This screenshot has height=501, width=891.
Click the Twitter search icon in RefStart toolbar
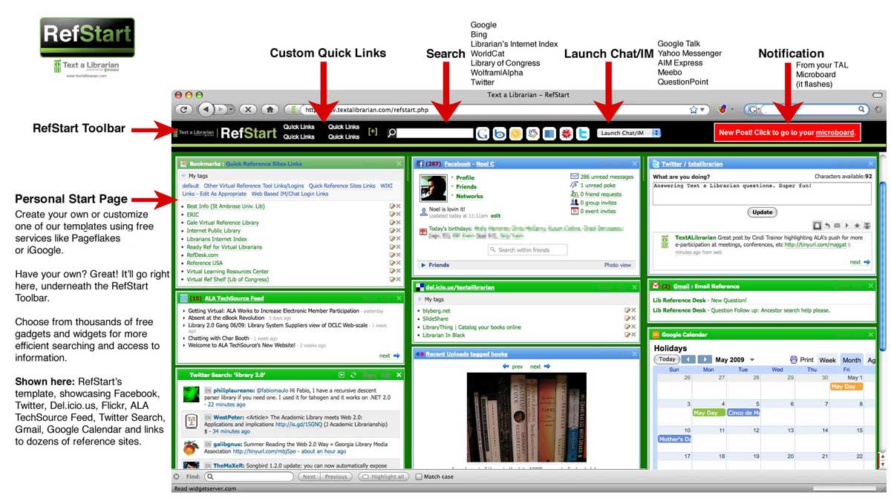[x=584, y=134]
